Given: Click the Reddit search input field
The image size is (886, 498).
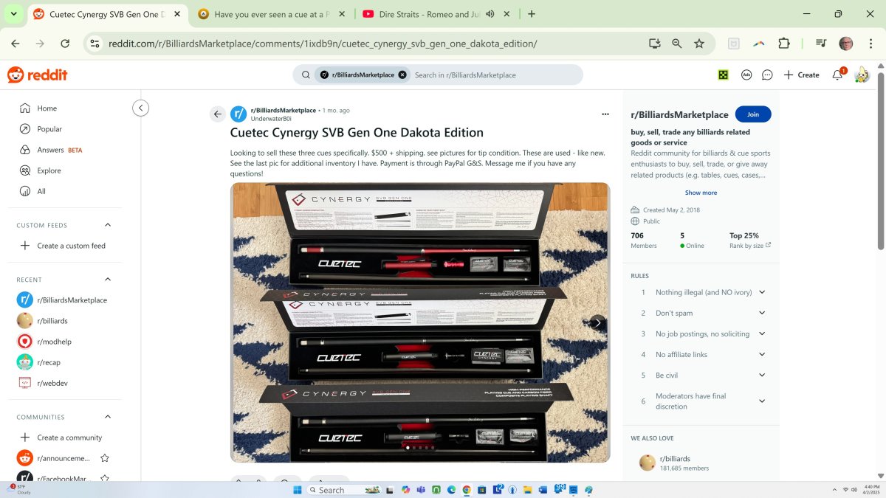Looking at the screenshot, I should [495, 75].
